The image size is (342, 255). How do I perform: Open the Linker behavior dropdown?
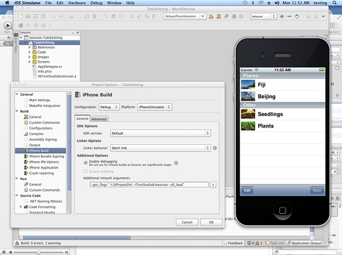tap(160, 148)
